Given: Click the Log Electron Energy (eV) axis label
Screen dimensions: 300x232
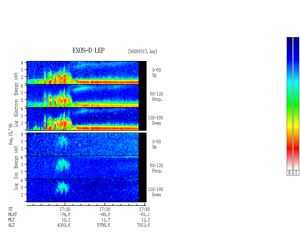Looking at the screenshot, I should [16, 100].
